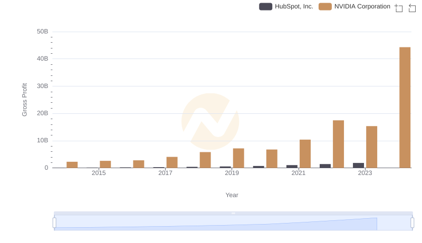The image size is (422, 243).
Task: Click the NVIDIA bar for 2017
Action: (172, 162)
